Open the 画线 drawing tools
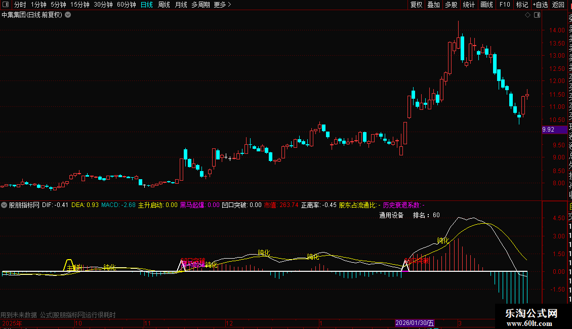 [486, 5]
